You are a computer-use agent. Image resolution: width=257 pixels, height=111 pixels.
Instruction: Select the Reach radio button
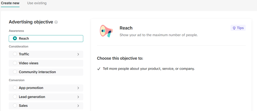(x=15, y=38)
